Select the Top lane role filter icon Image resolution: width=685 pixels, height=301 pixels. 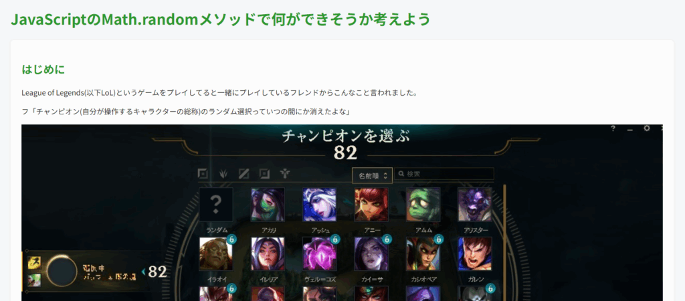(203, 174)
